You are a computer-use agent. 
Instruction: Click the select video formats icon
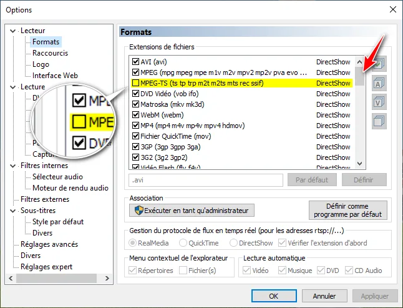(x=379, y=102)
